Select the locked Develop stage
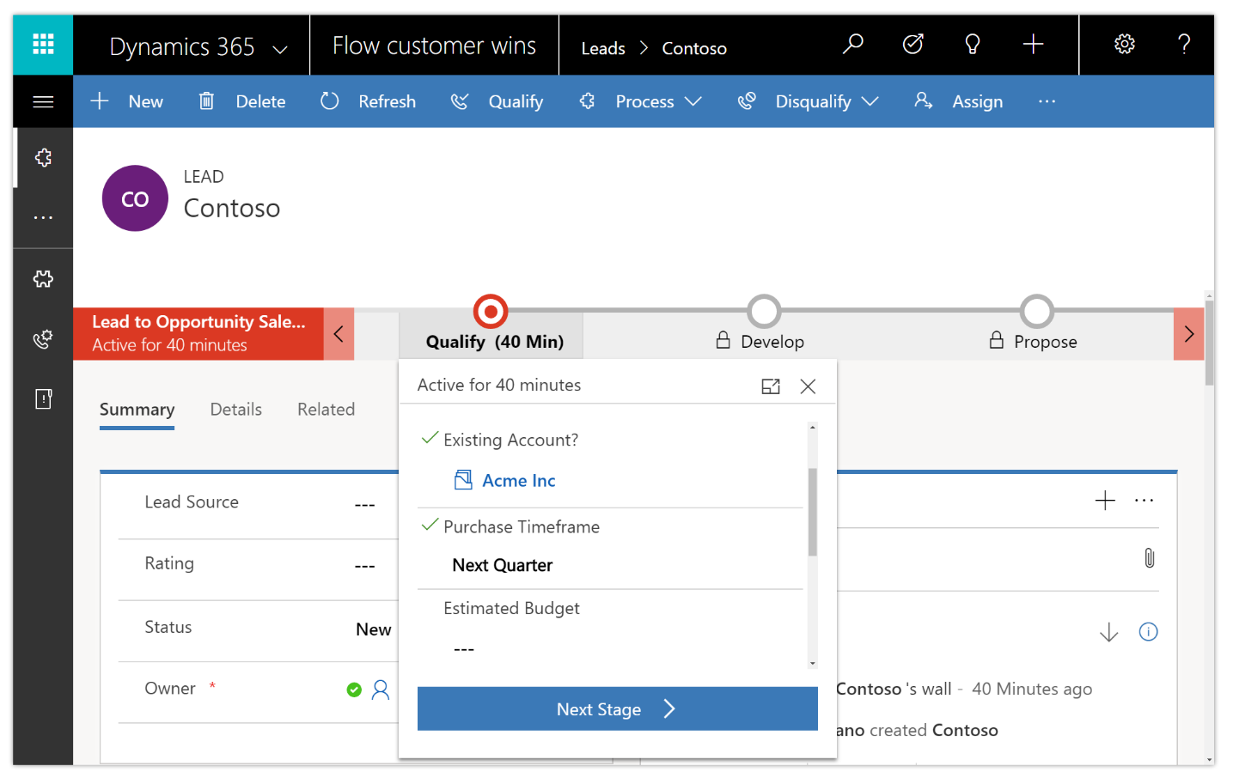The image size is (1233, 778). (763, 341)
